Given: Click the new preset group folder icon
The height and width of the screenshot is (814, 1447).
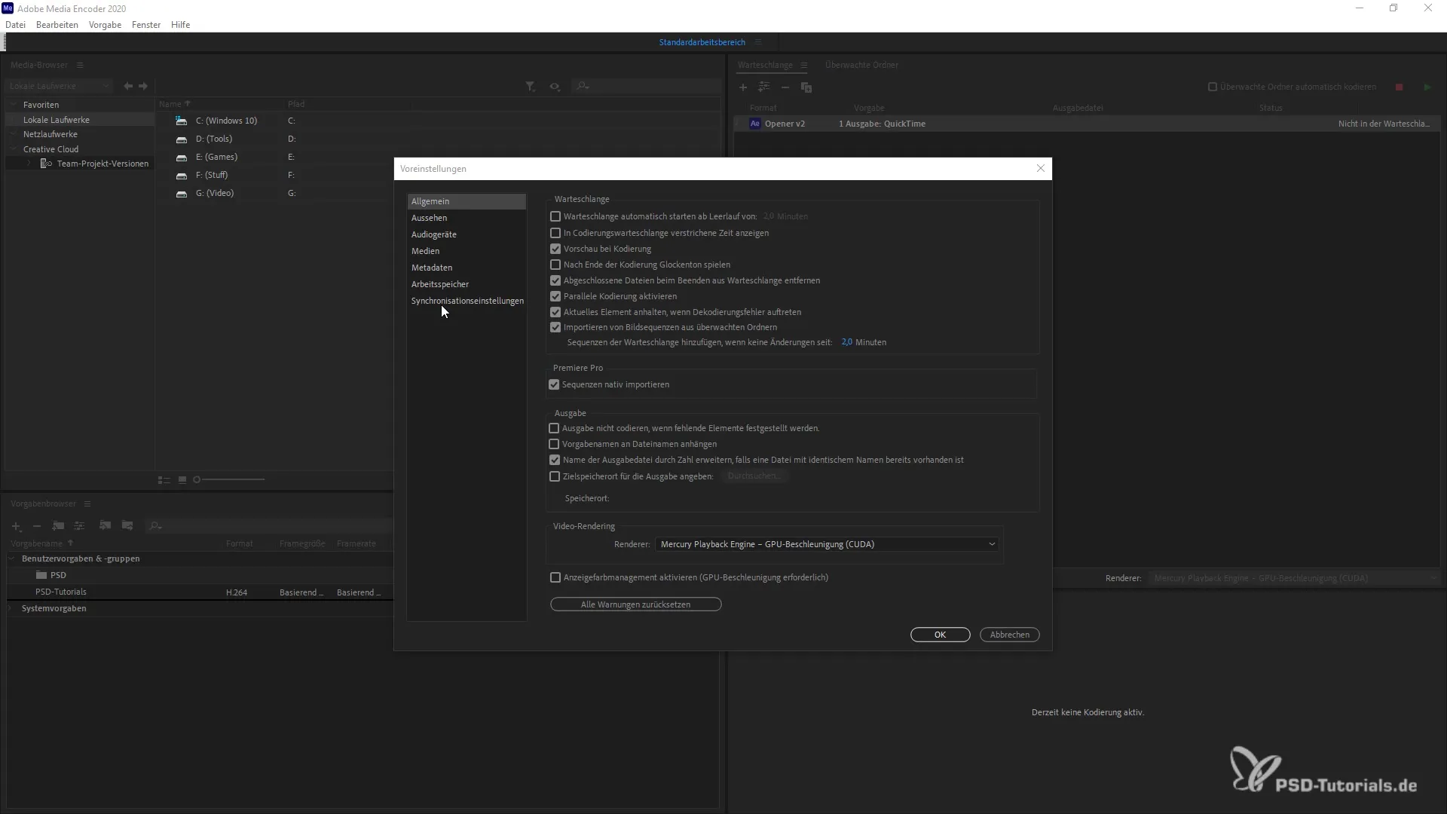Looking at the screenshot, I should coord(58,526).
